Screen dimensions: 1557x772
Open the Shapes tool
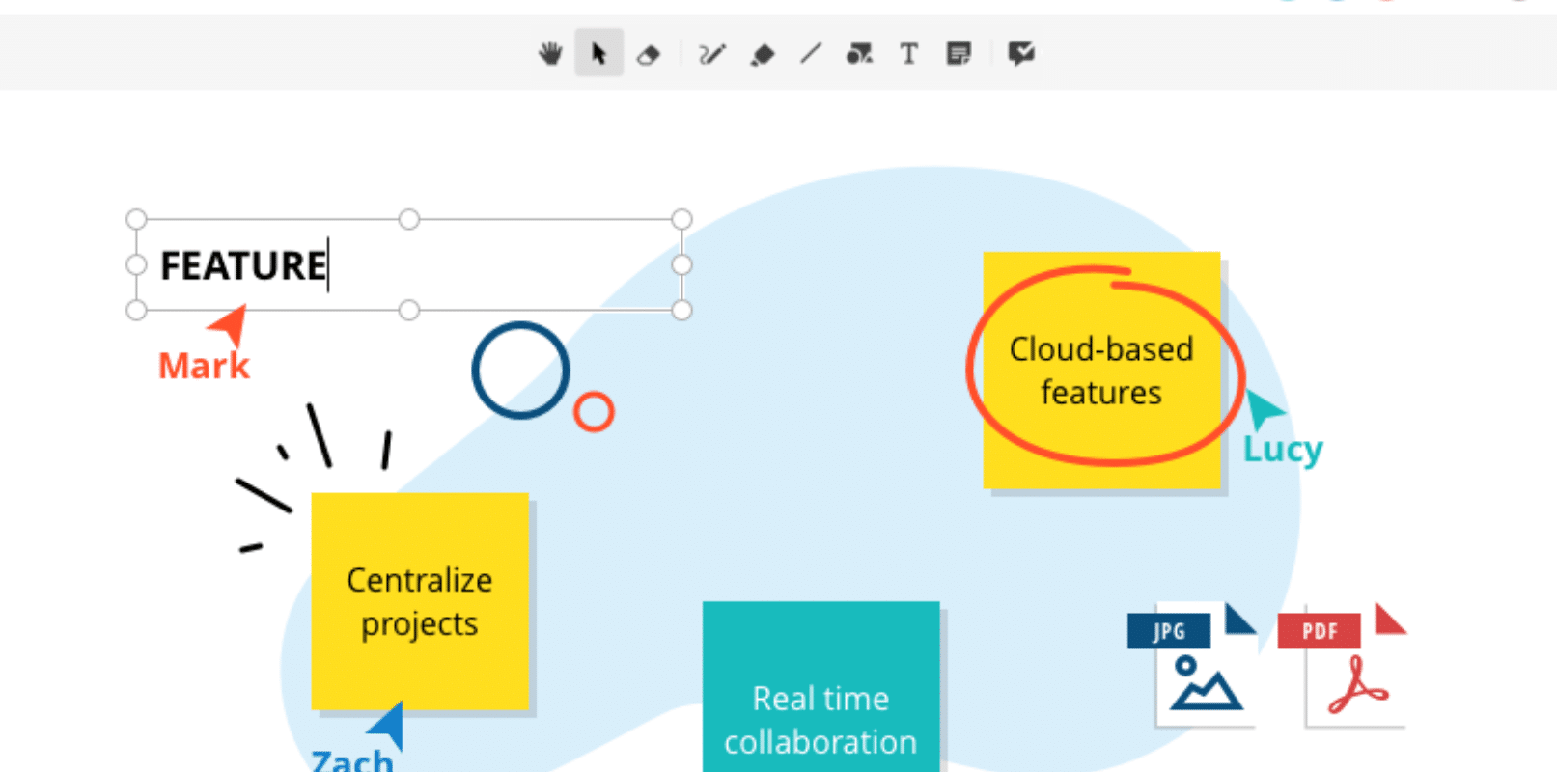[859, 54]
